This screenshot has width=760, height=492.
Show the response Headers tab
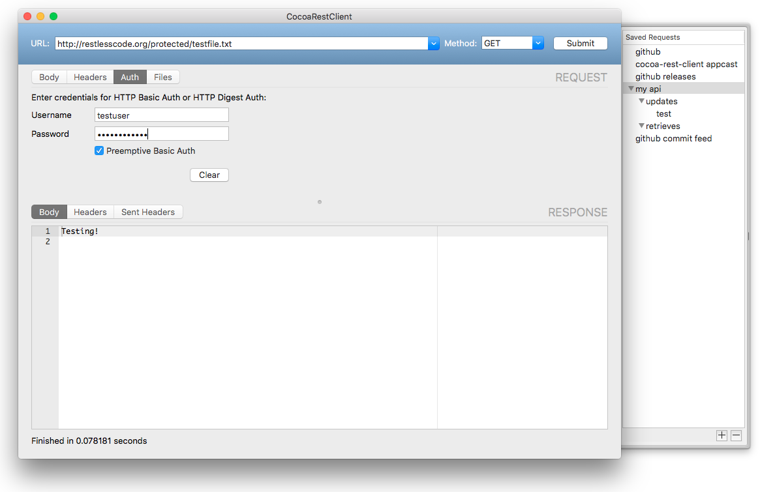coord(90,212)
